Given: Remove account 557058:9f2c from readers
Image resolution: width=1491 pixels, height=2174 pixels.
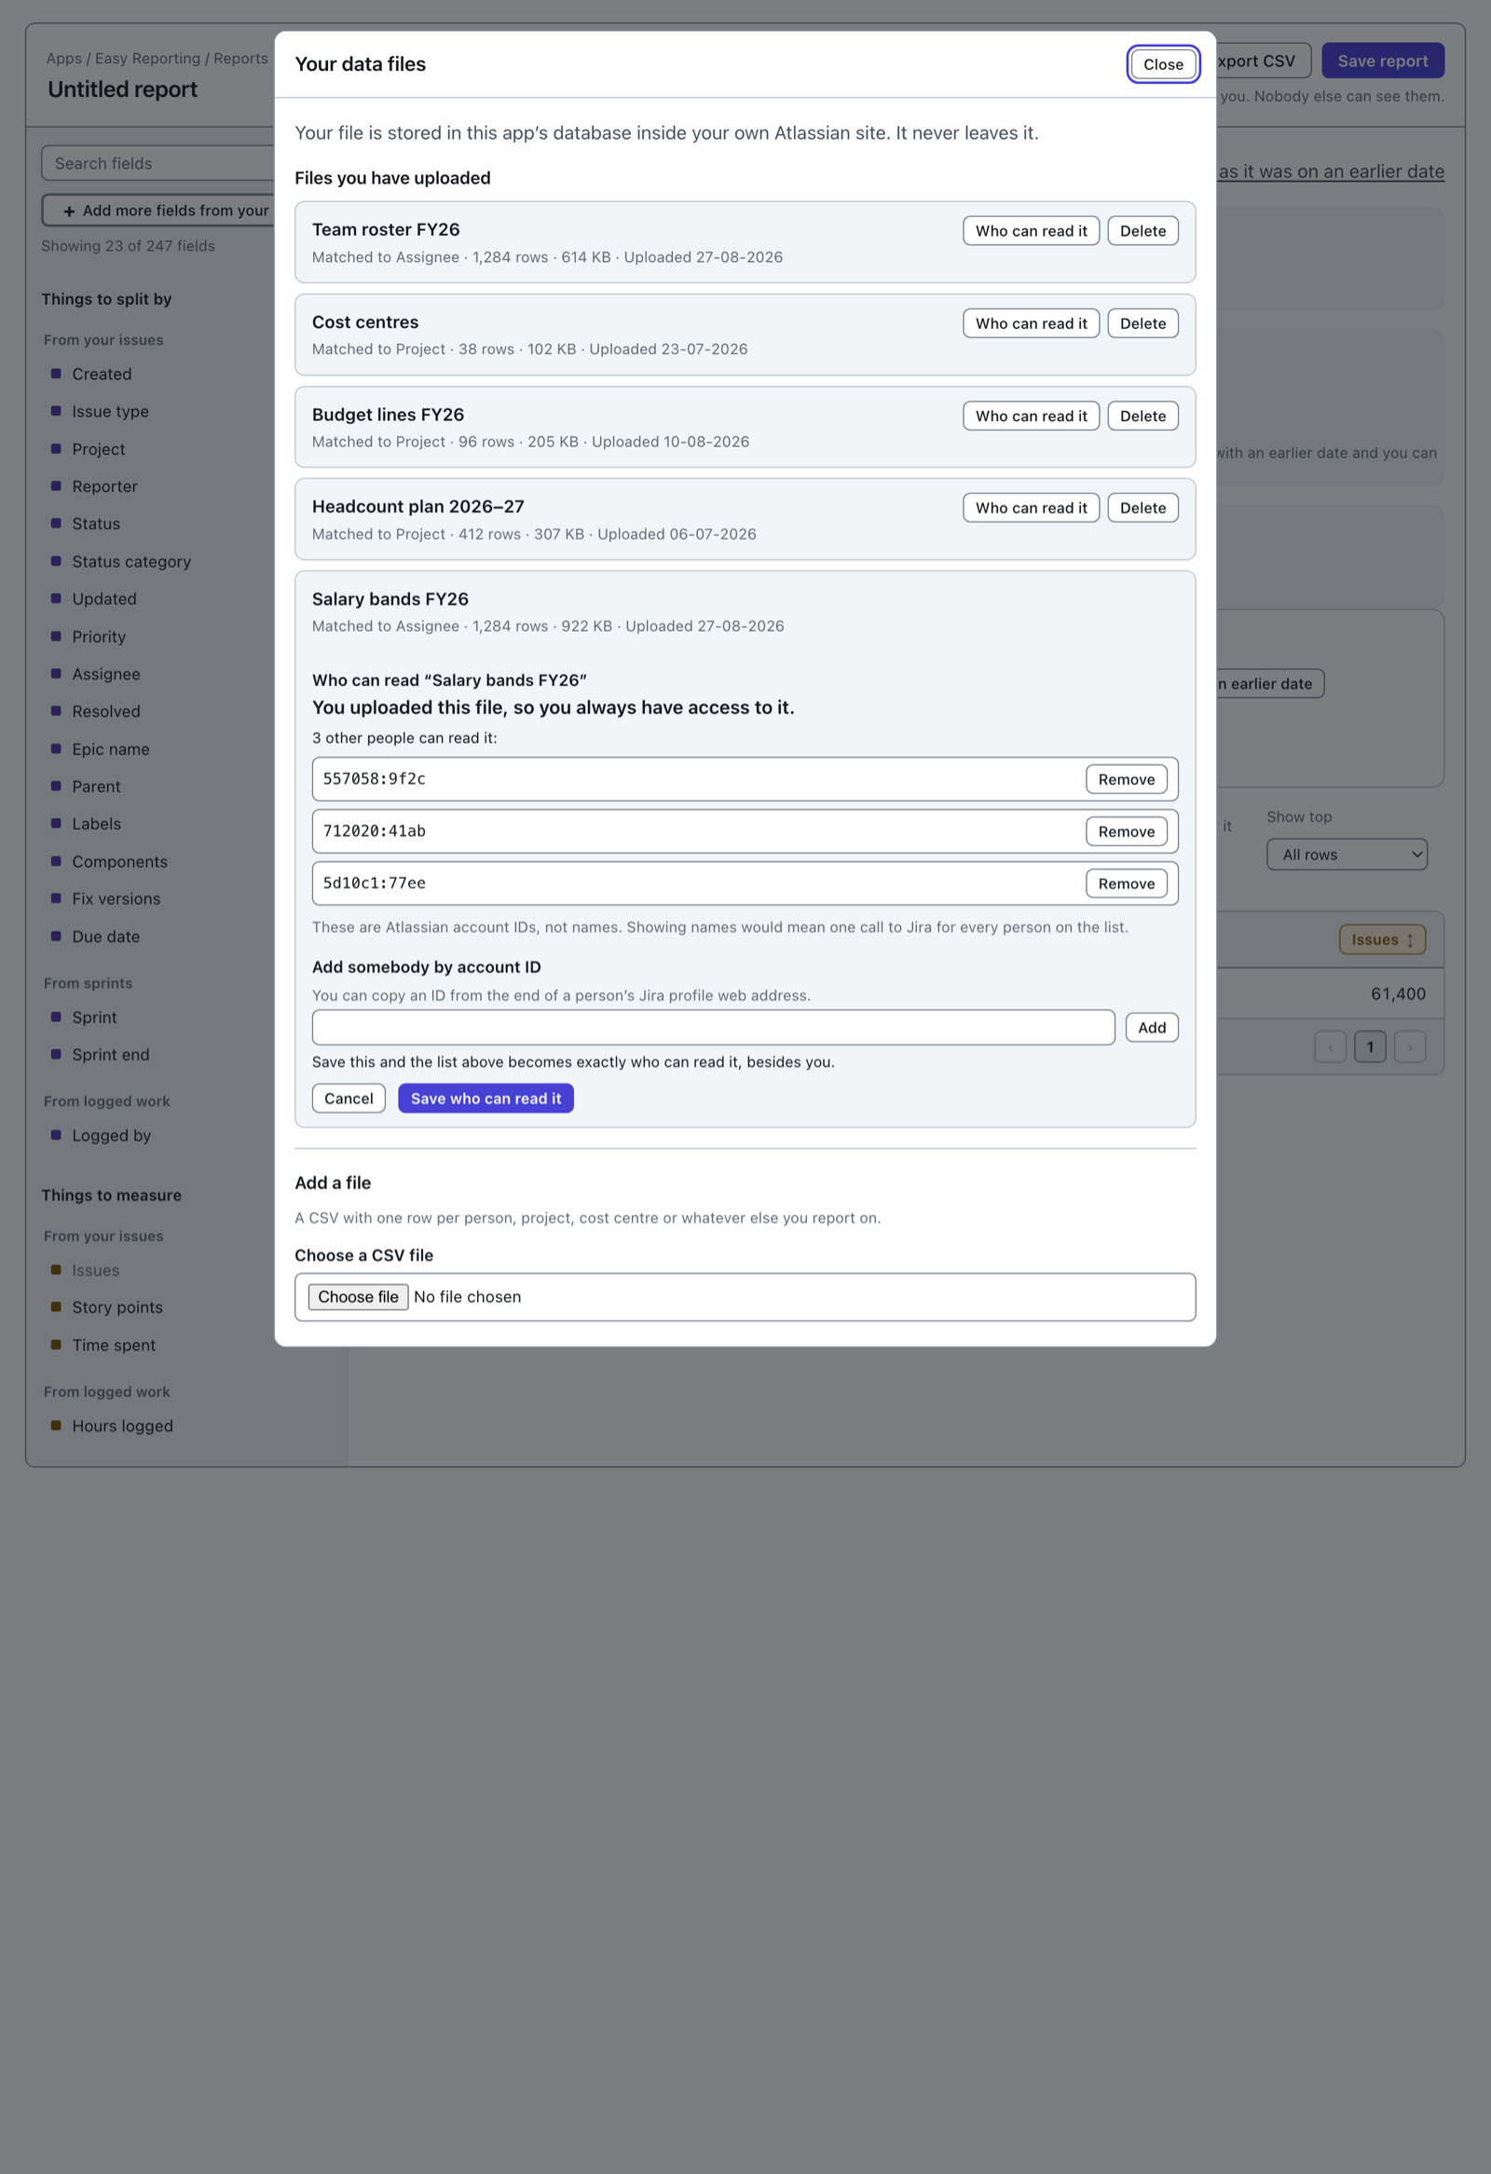Looking at the screenshot, I should point(1127,779).
